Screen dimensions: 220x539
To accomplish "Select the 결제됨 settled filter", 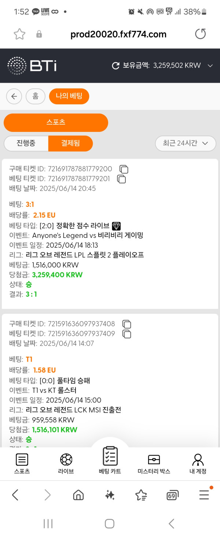I will click(x=70, y=143).
